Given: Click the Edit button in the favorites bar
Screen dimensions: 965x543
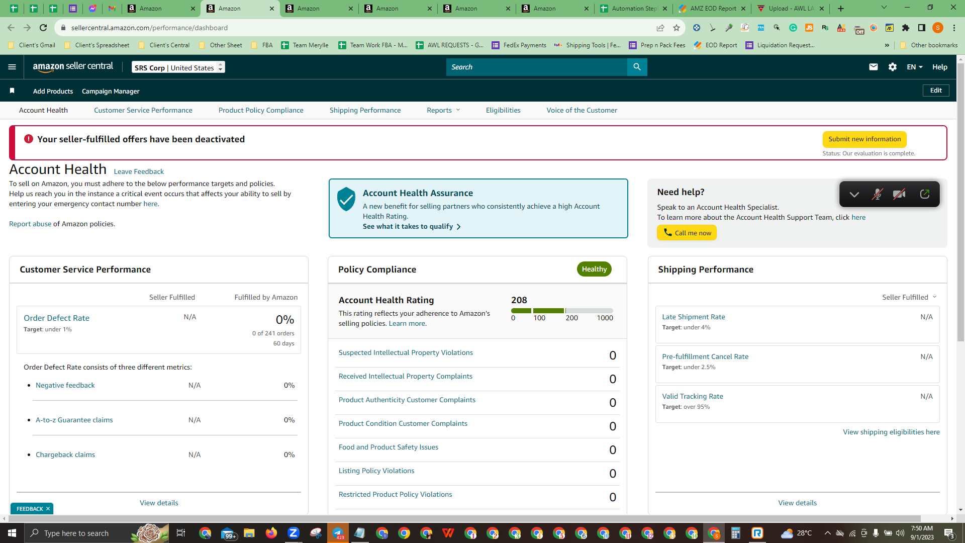Looking at the screenshot, I should (x=936, y=90).
